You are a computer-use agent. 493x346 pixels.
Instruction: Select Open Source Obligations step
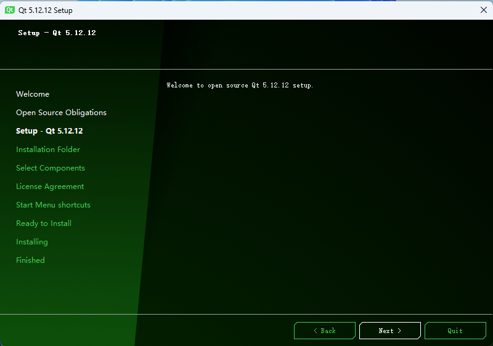point(61,113)
